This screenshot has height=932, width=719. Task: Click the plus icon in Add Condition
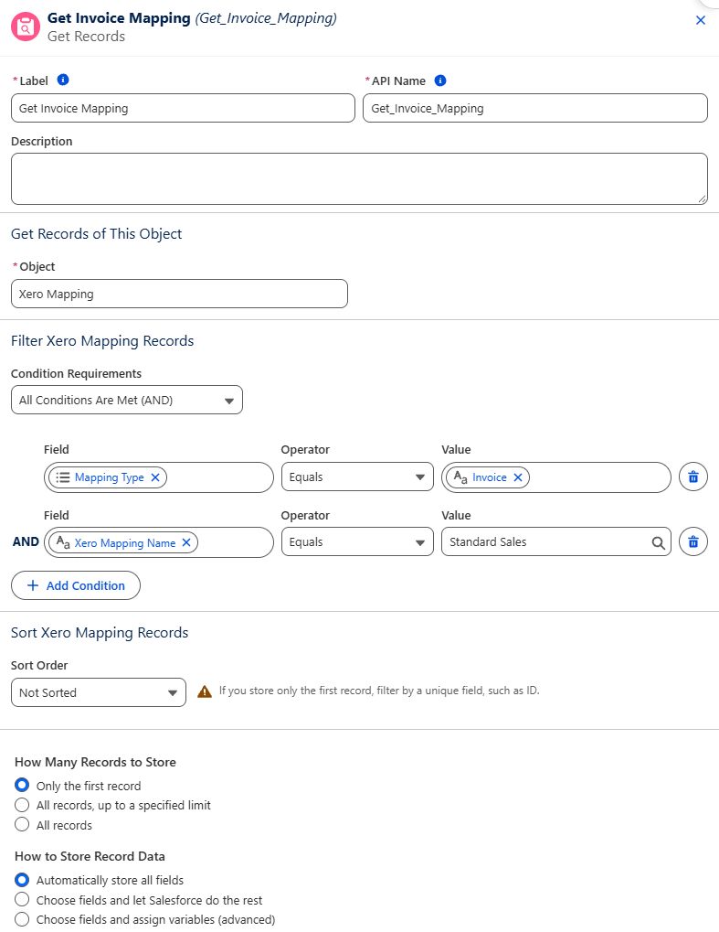pos(33,585)
